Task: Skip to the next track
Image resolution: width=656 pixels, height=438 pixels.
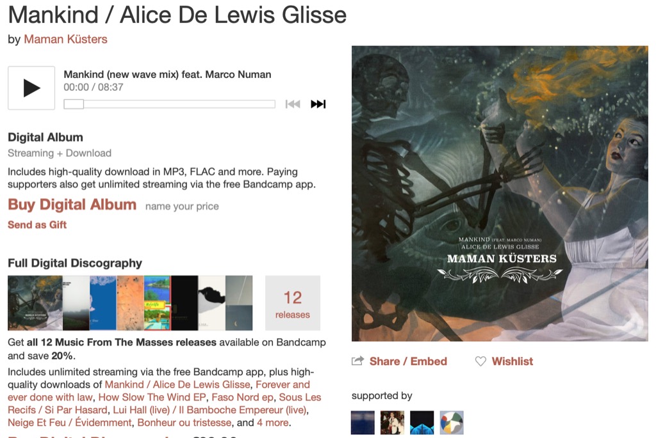Action: pos(318,104)
